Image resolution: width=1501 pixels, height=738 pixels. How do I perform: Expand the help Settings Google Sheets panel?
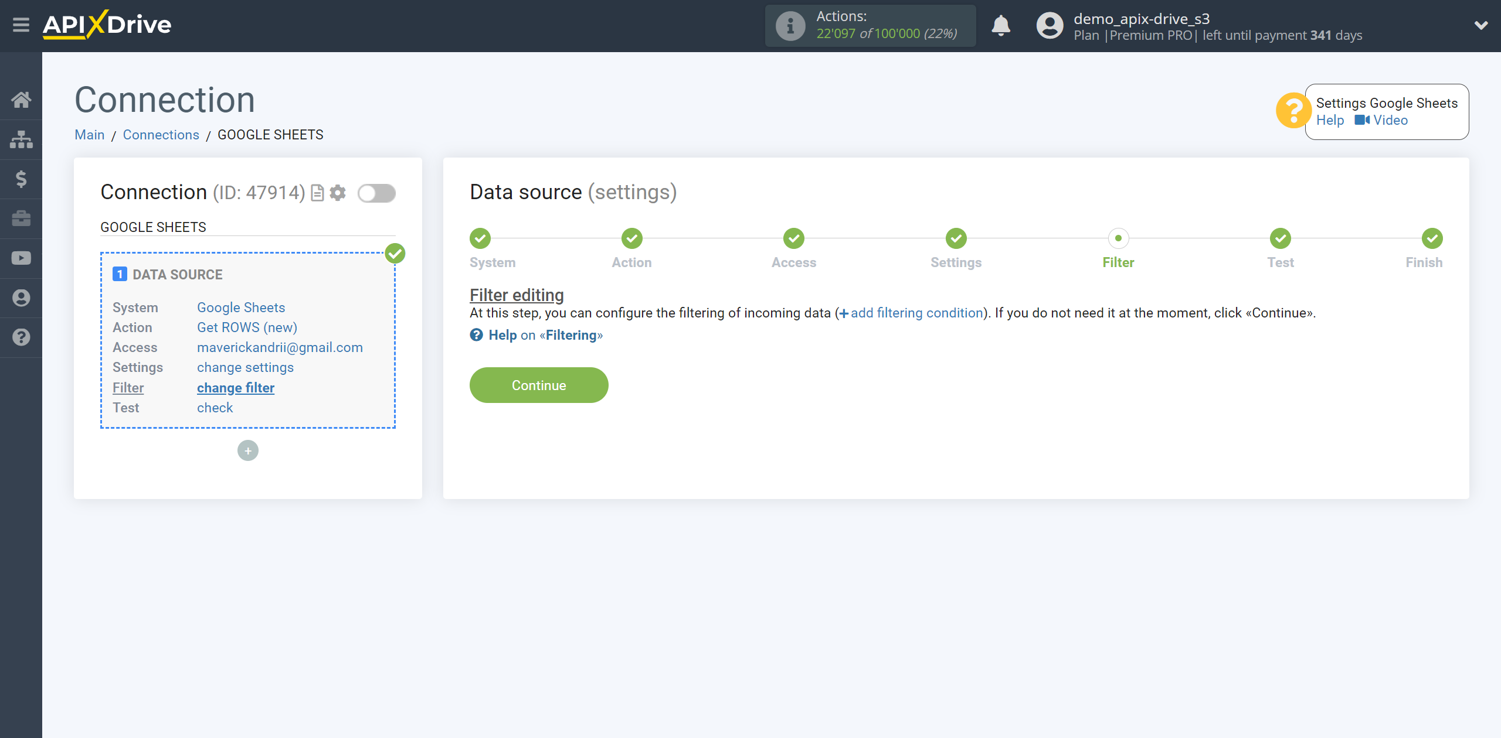pyautogui.click(x=1293, y=111)
